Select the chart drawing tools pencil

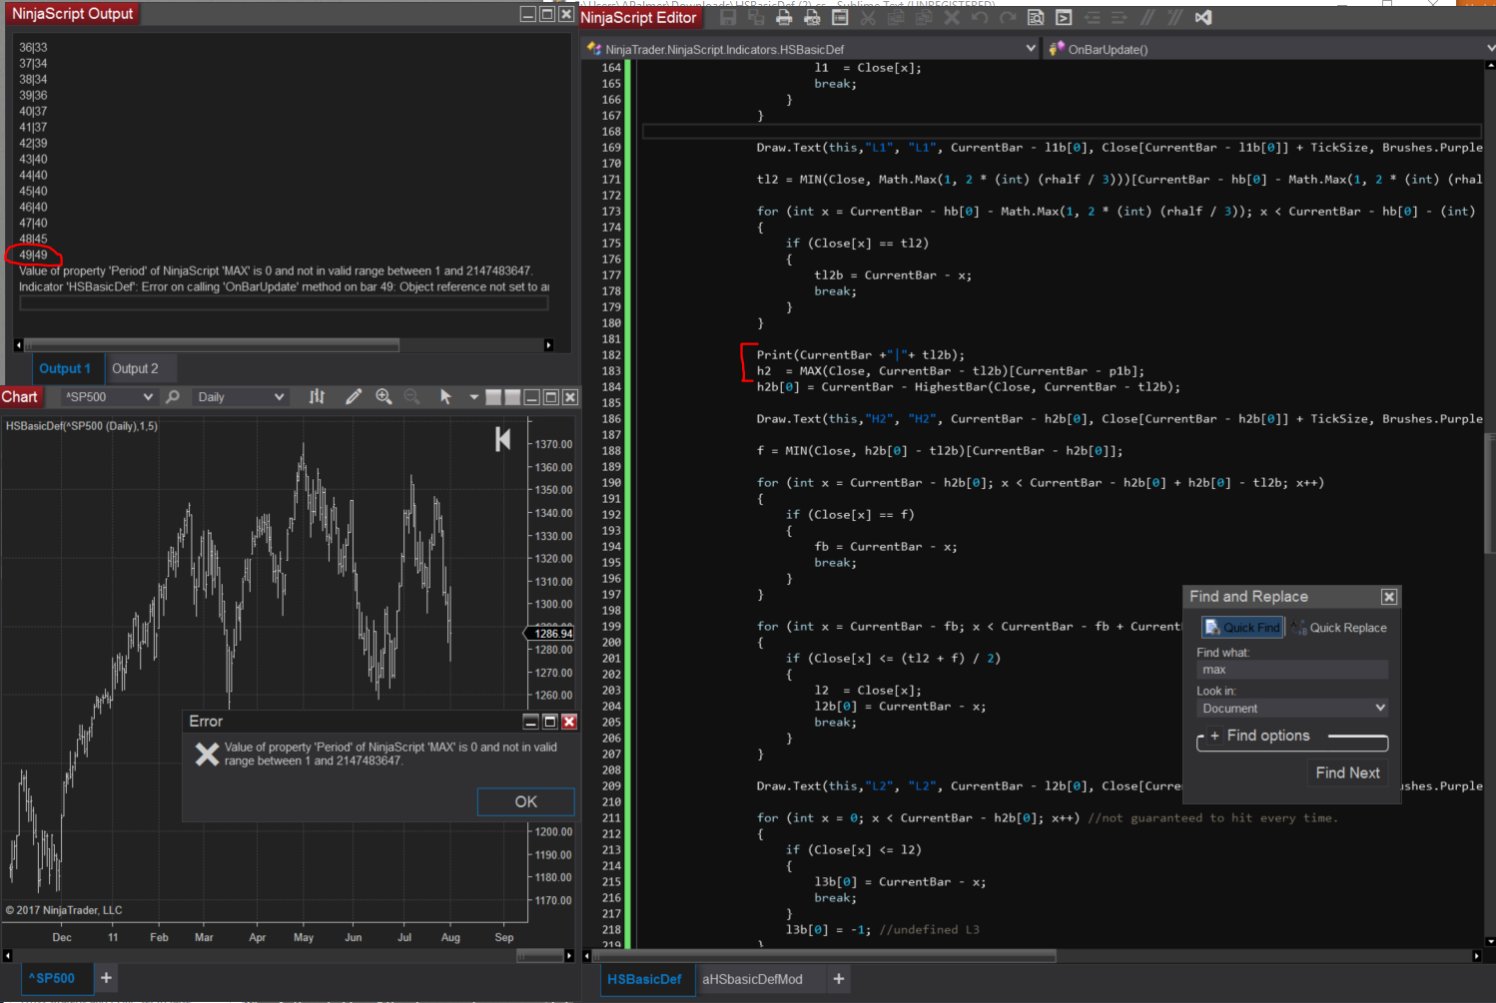coord(354,397)
